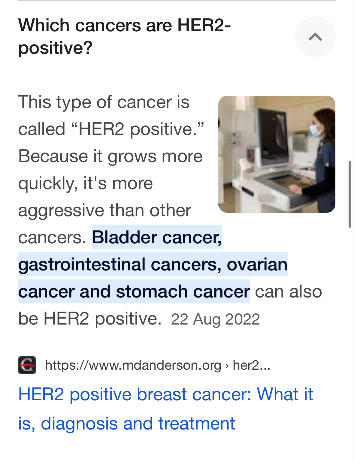This screenshot has height=462, width=354.
Task: Click the scrollbar thumb on the right edge
Action: coord(350,194)
